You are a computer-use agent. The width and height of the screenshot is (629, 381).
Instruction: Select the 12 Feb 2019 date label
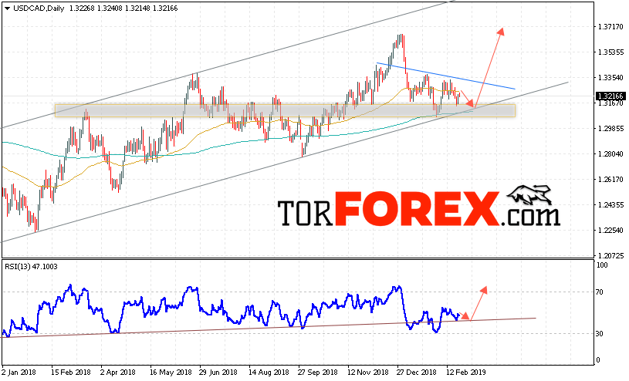coord(466,373)
